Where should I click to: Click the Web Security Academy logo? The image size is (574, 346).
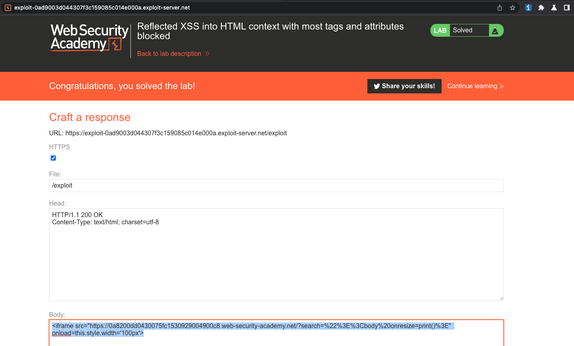[89, 37]
